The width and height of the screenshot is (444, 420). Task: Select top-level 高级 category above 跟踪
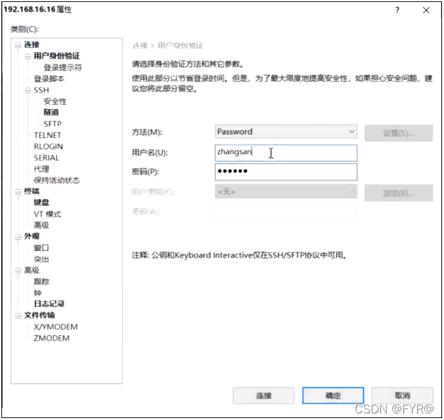pos(32,270)
